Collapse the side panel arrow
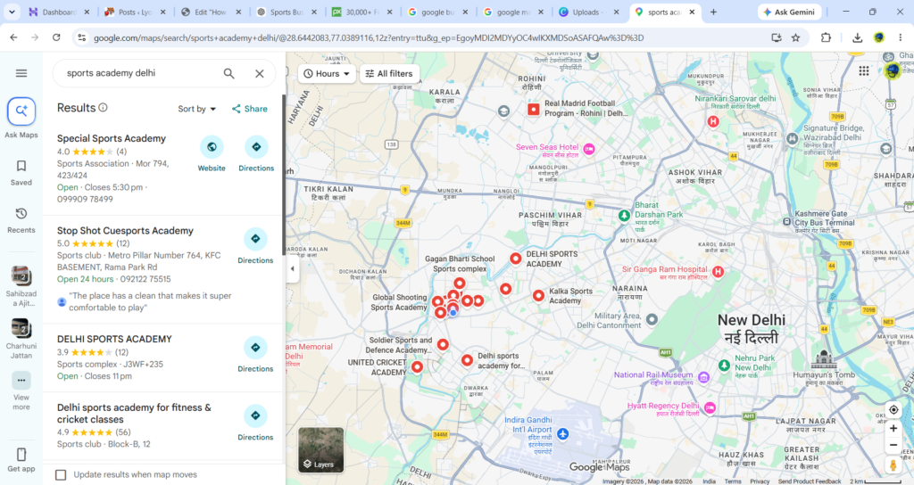Viewport: 914px width, 485px height. (292, 269)
